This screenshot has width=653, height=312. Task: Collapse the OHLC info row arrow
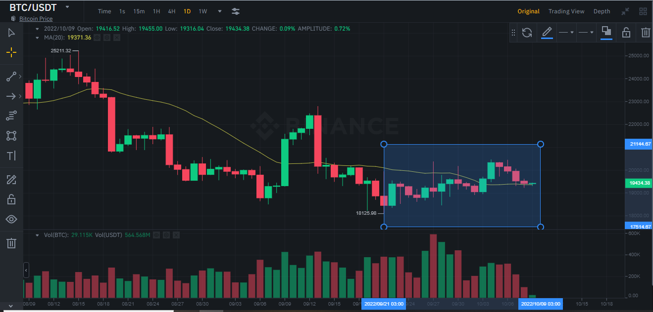point(37,29)
